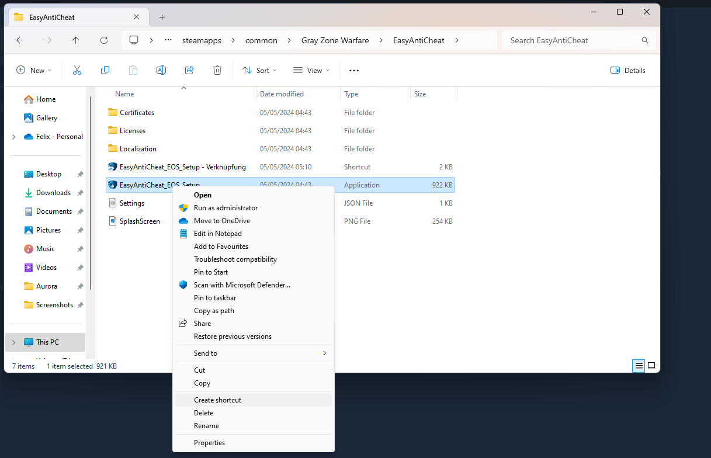Click the Run as administrator shield icon
The height and width of the screenshot is (458, 711).
[x=183, y=208]
